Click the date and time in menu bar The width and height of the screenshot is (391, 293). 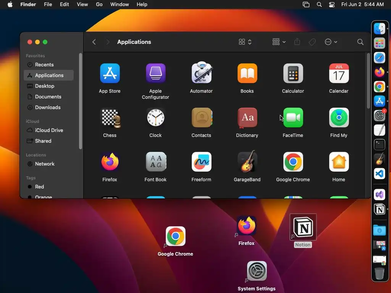click(362, 5)
